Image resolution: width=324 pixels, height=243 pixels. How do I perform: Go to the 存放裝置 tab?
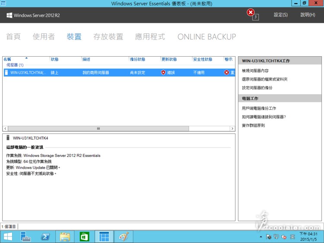pos(108,37)
